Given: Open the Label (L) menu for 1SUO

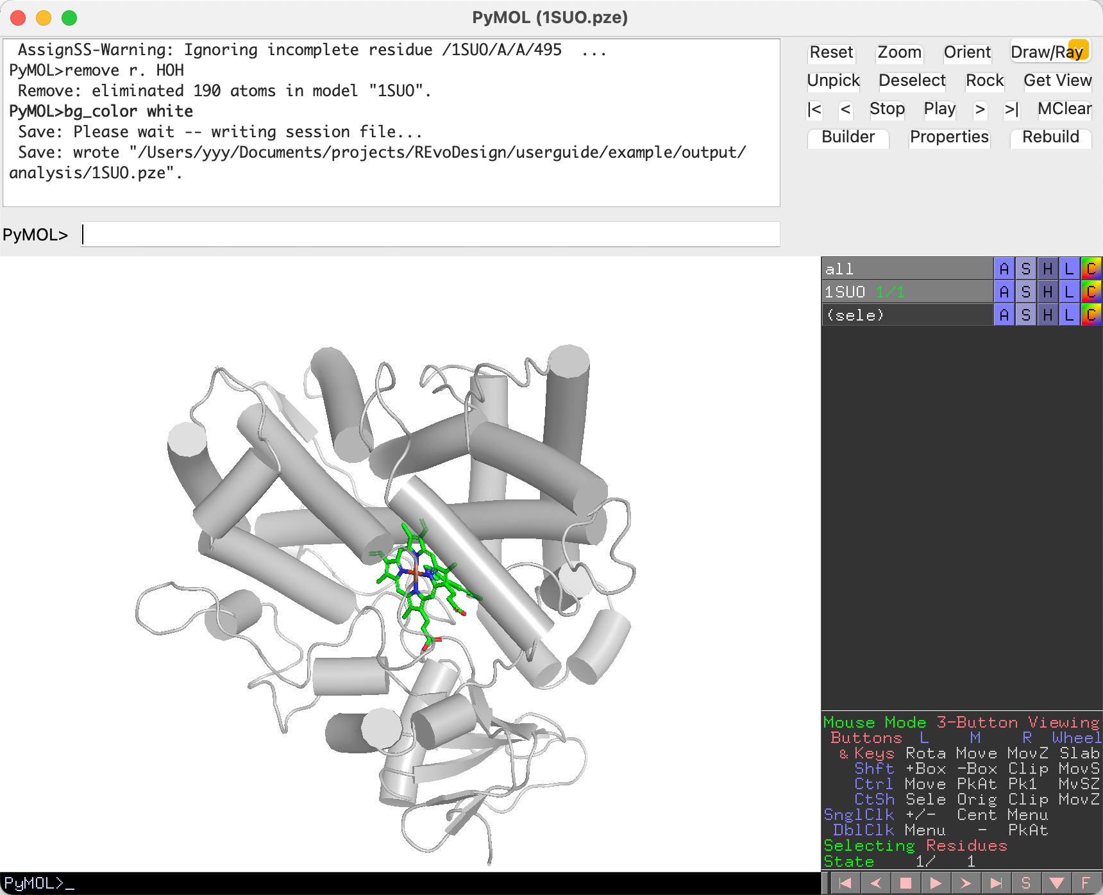Looking at the screenshot, I should pos(1069,292).
